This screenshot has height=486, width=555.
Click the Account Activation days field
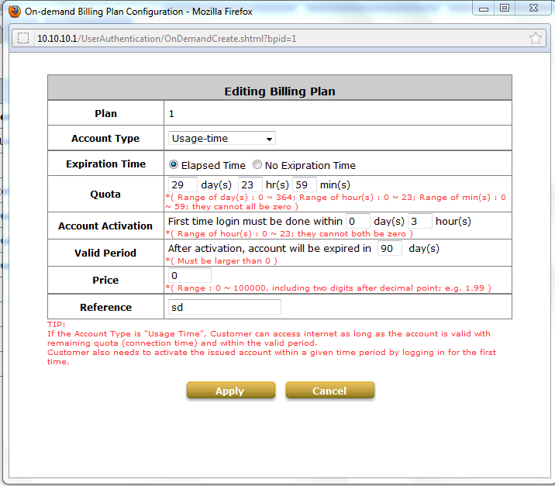[358, 222]
